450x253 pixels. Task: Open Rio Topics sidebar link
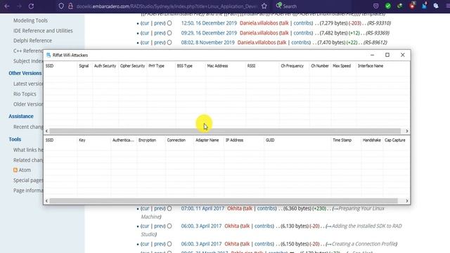[x=25, y=94]
